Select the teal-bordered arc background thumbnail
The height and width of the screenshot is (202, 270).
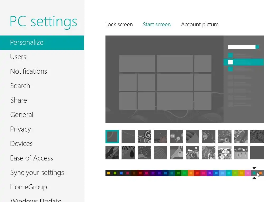[x=112, y=137]
